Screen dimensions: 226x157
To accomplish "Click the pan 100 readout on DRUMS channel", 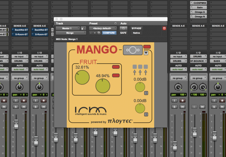I will (179, 95).
